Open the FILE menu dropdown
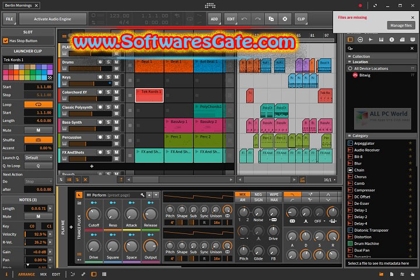The height and width of the screenshot is (280, 420). [10, 19]
